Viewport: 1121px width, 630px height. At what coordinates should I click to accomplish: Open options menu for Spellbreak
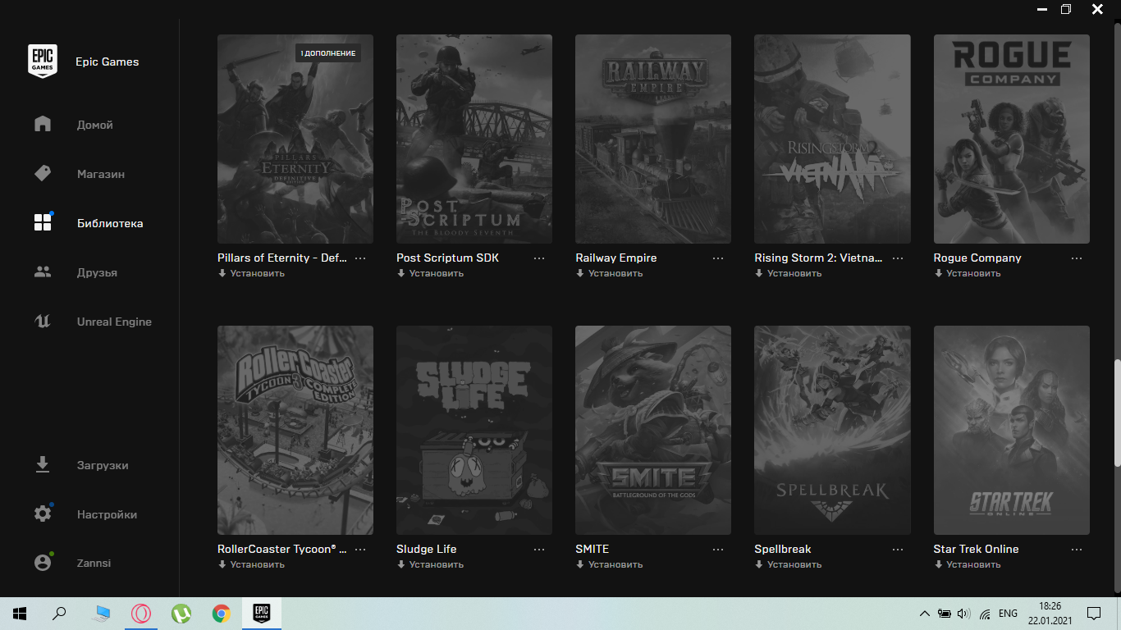tap(897, 549)
